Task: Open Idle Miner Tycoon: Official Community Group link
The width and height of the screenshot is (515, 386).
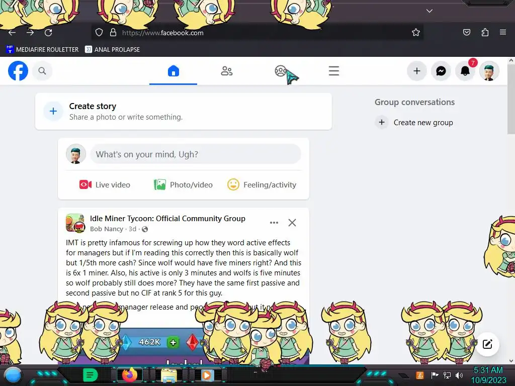Action: click(x=167, y=219)
